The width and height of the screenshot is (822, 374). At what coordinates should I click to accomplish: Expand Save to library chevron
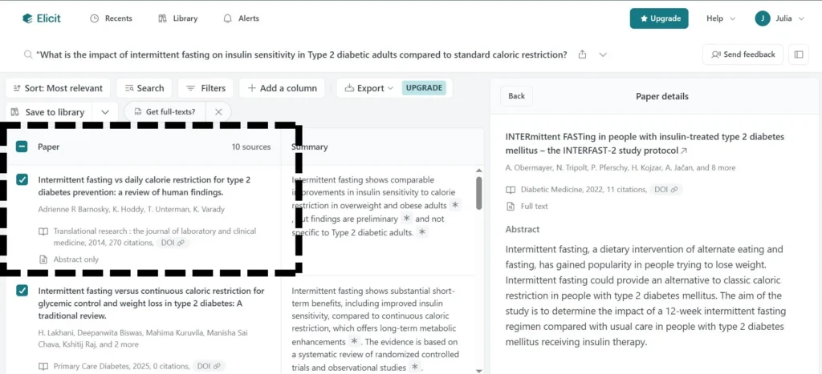click(x=105, y=112)
